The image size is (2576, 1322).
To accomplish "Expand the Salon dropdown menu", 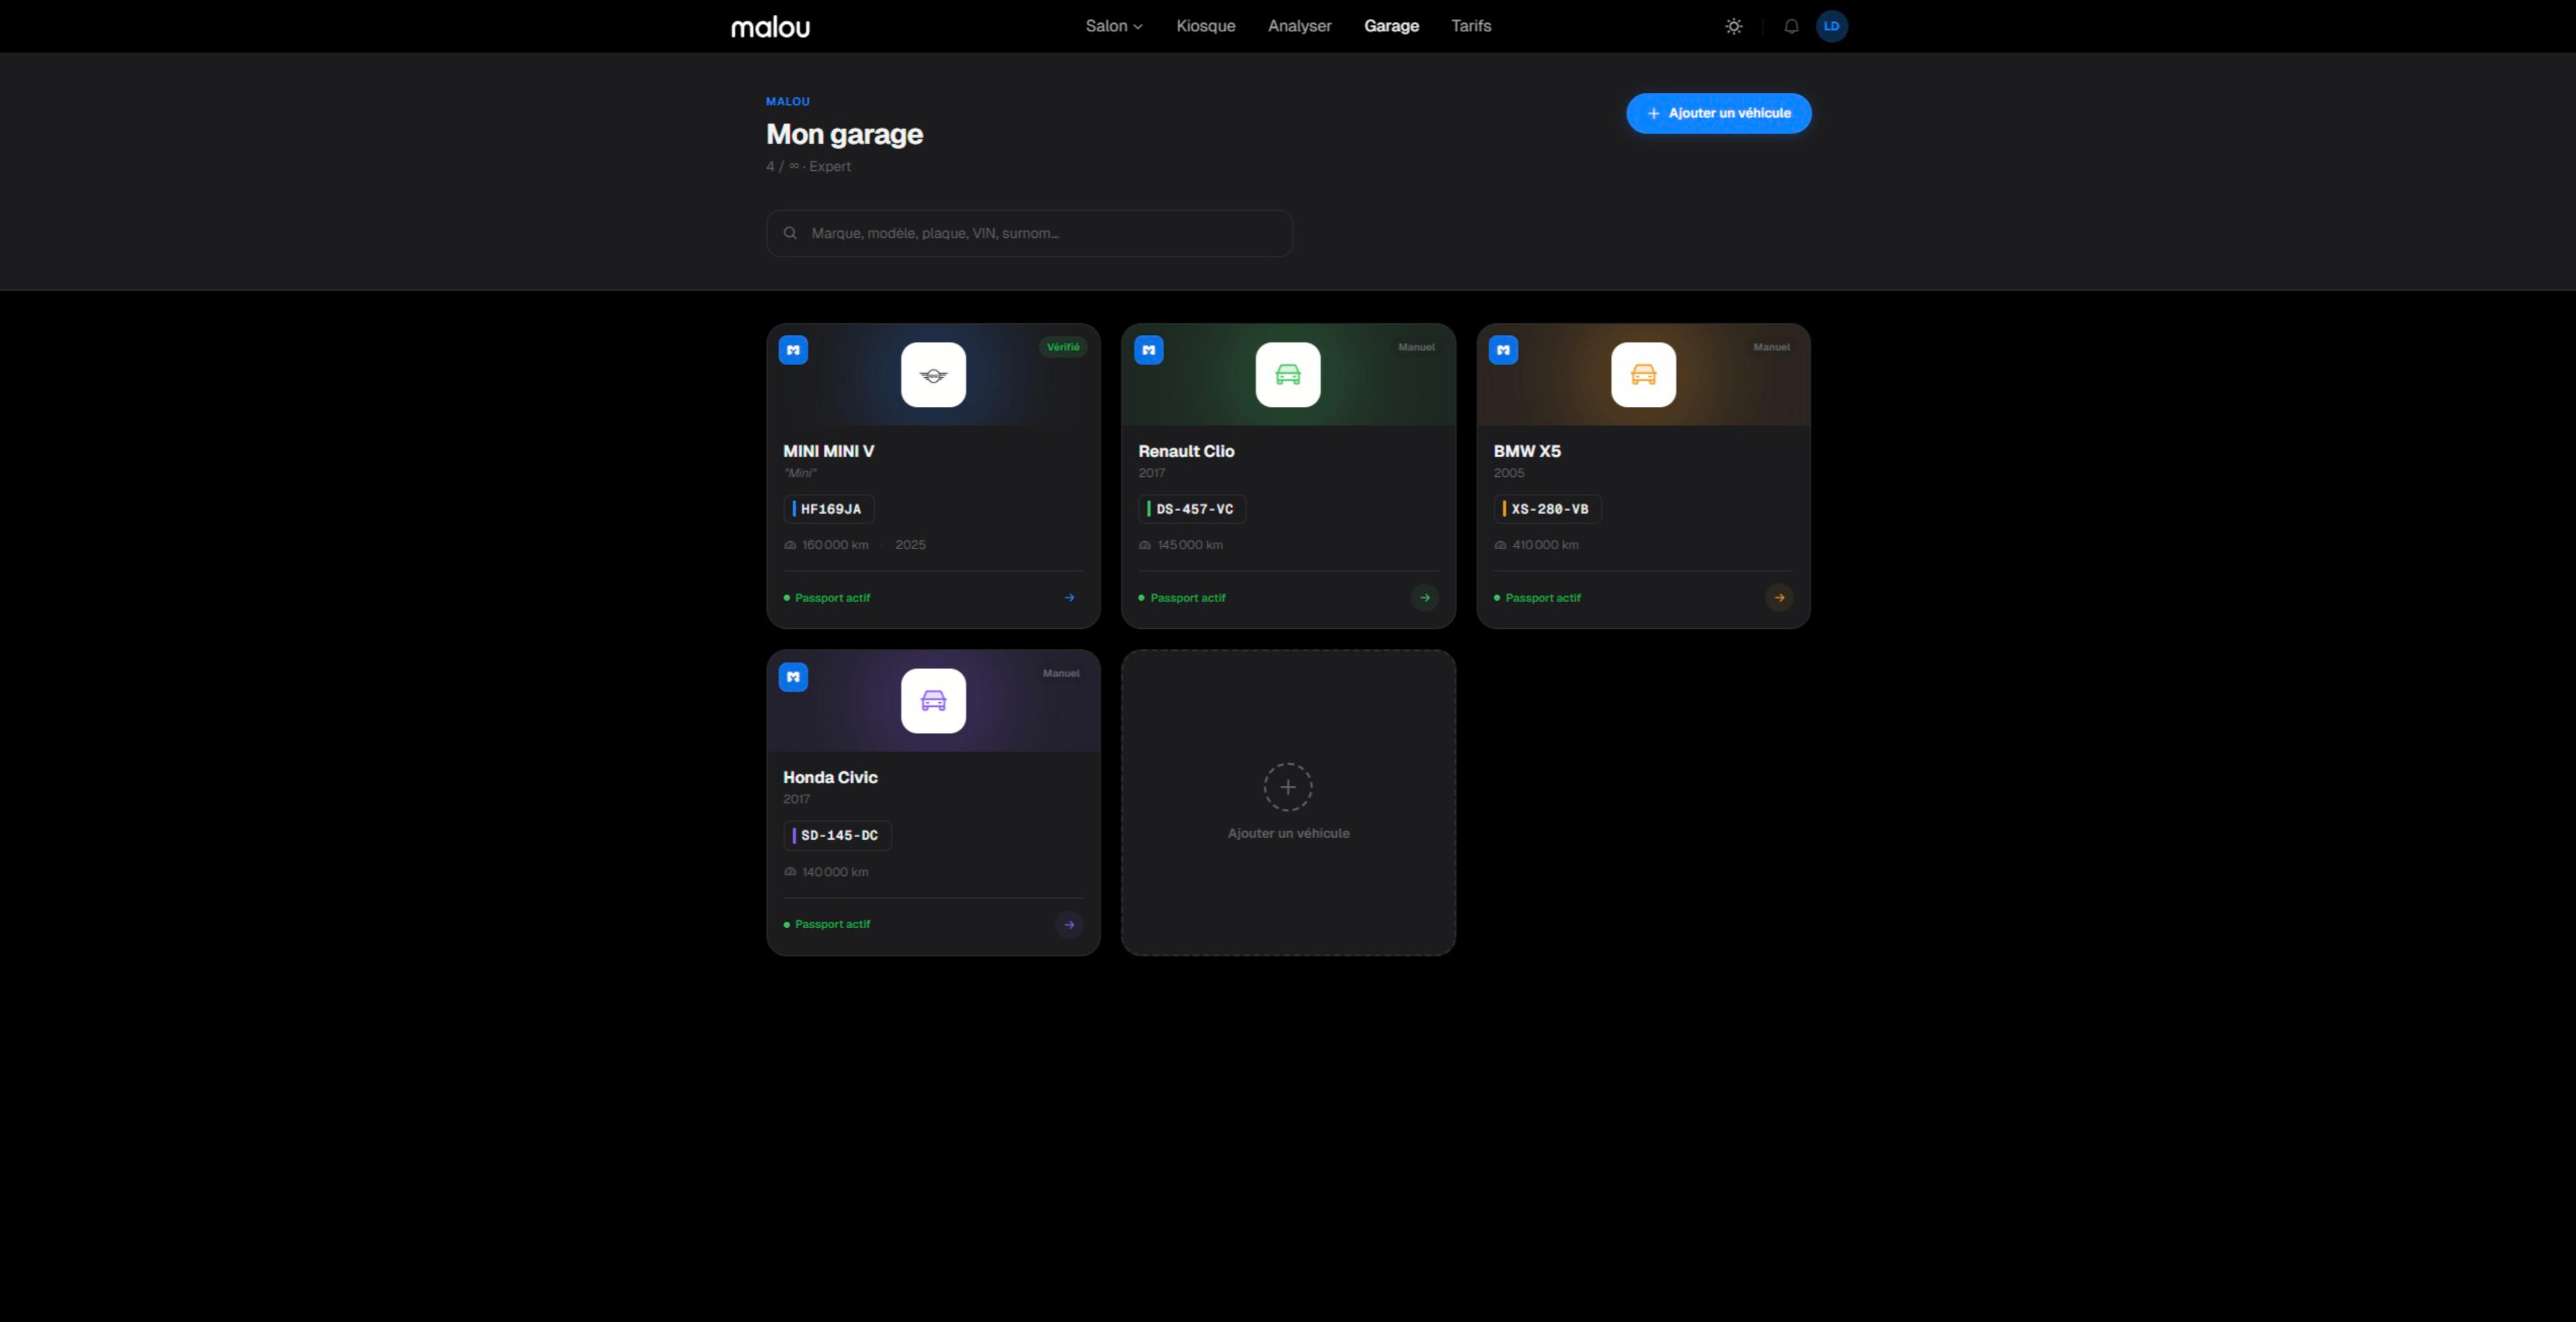I will point(1114,26).
